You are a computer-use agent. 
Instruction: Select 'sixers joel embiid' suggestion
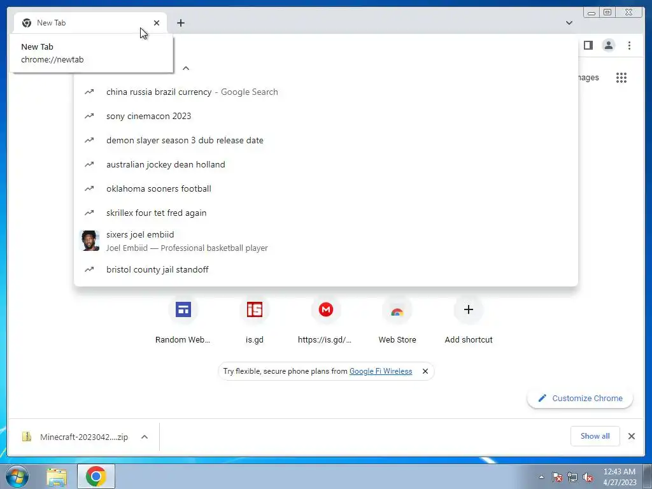point(326,241)
